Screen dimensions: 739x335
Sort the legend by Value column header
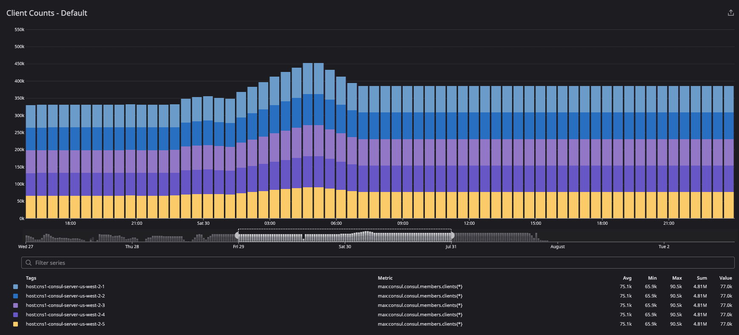click(x=725, y=278)
